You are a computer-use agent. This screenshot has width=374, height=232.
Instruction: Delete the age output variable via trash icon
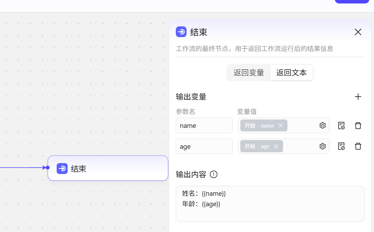(x=358, y=146)
